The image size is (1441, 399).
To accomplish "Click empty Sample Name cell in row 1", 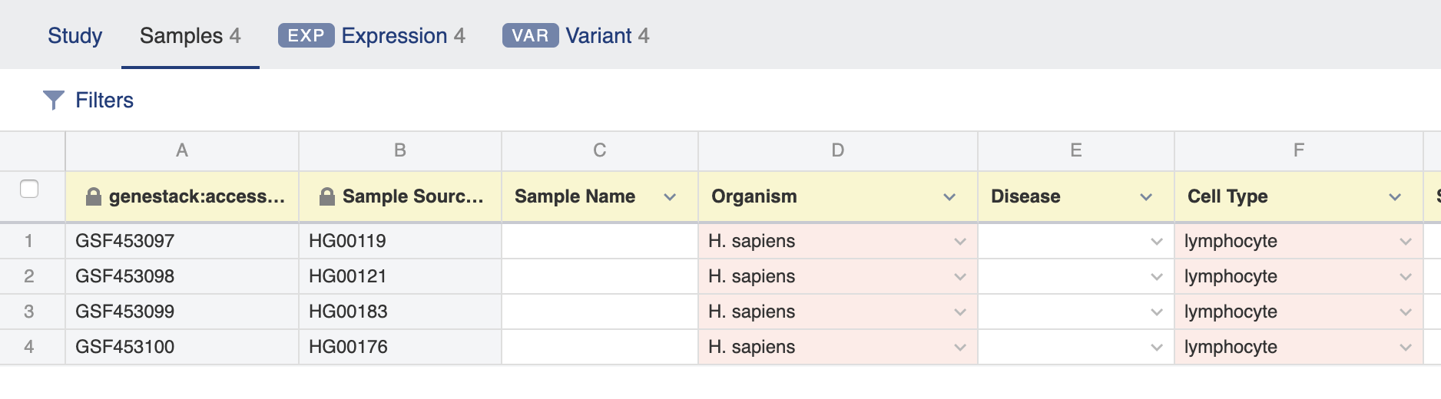I will (x=600, y=241).
